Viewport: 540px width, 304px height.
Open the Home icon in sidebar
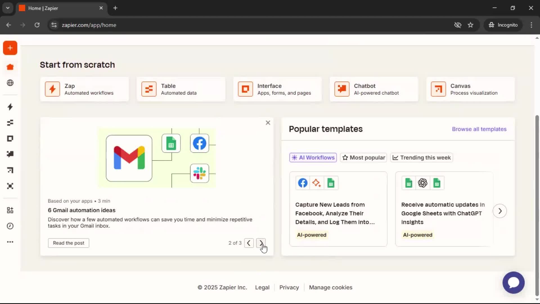tap(10, 67)
